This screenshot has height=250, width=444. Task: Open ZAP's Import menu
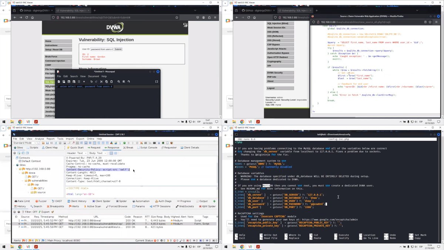70,139
